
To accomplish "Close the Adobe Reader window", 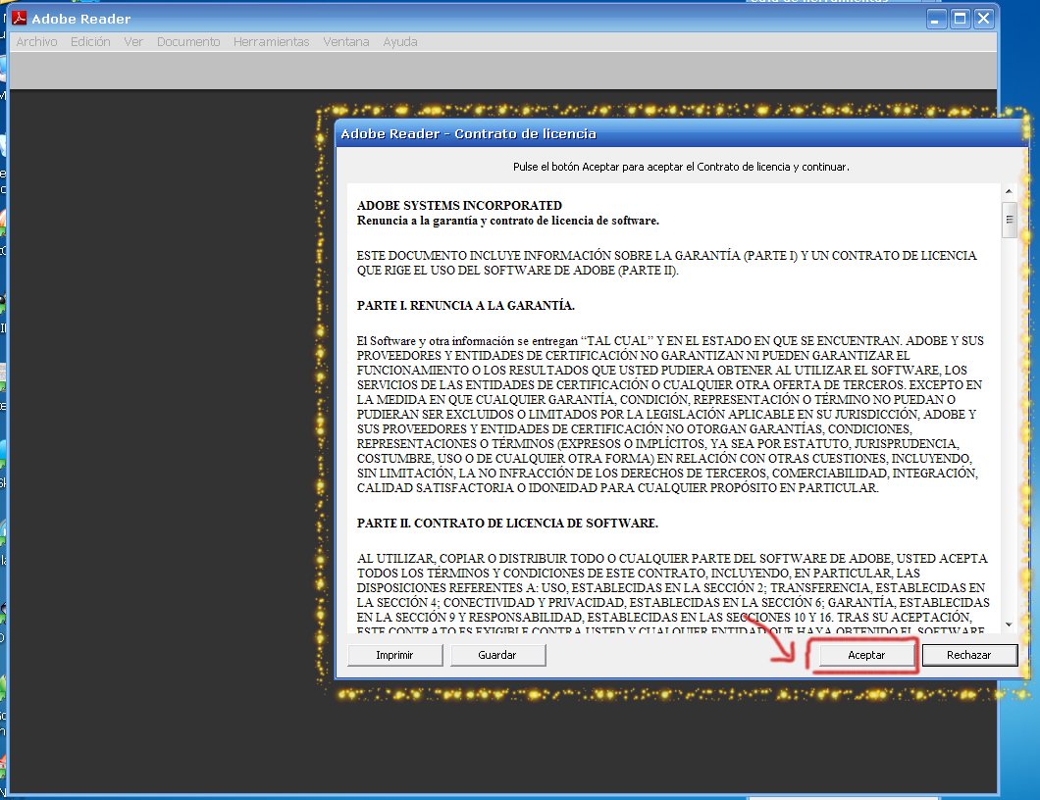I will pos(984,19).
